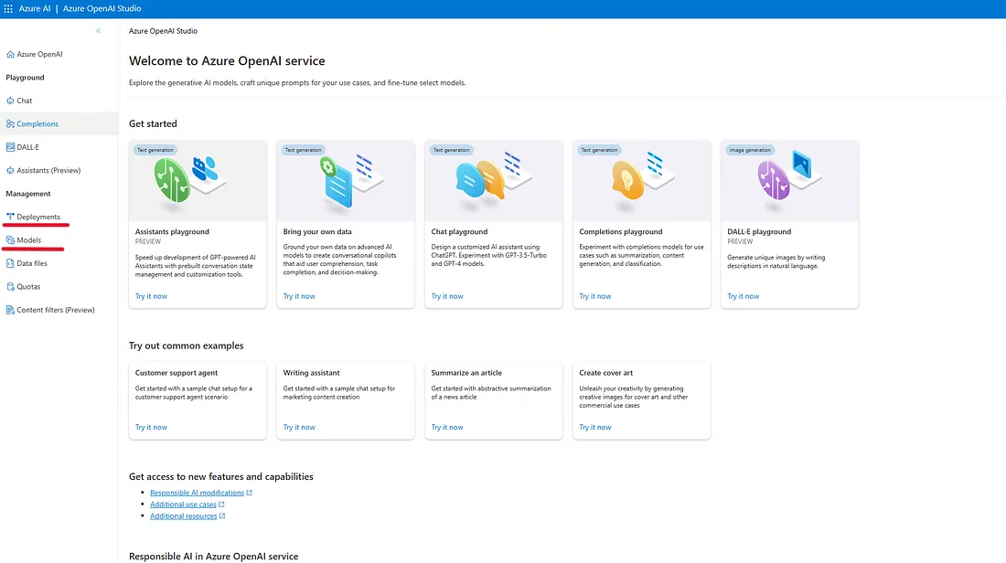This screenshot has width=1006, height=563.
Task: Try it now for Summarize an article
Action: click(447, 427)
